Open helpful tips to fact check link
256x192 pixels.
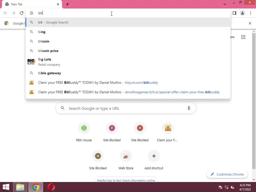pos(126,180)
